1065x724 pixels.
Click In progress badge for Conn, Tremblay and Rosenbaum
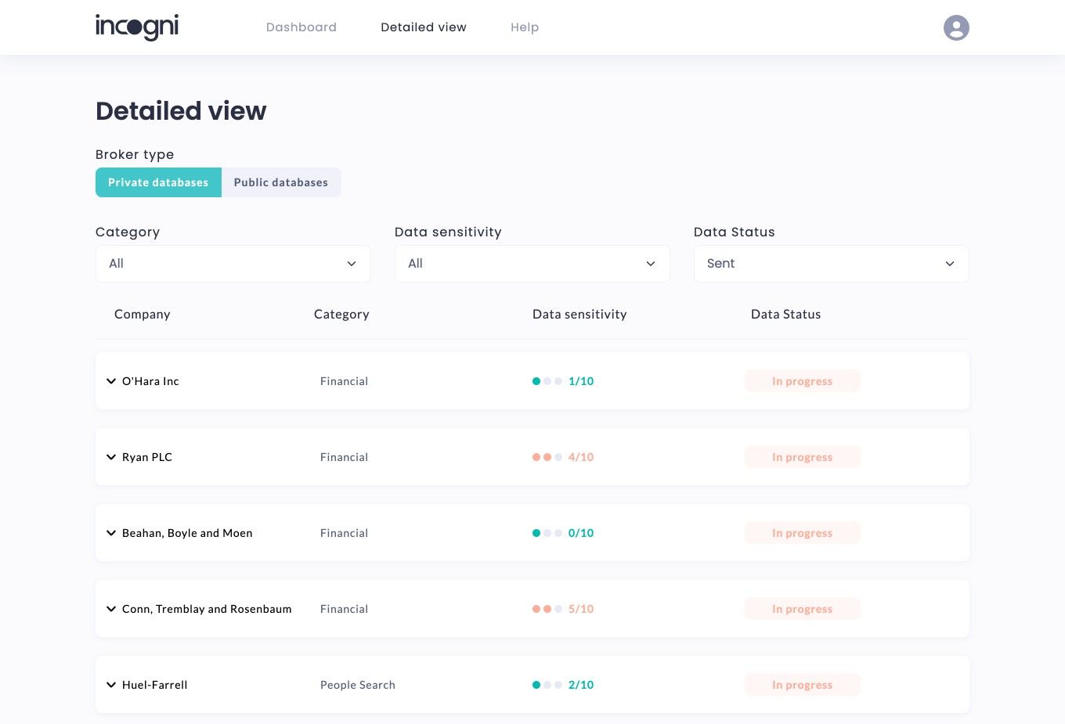803,609
